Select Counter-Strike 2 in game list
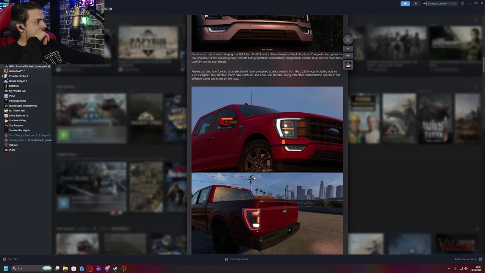Image resolution: width=485 pixels, height=273 pixels. [x=18, y=76]
